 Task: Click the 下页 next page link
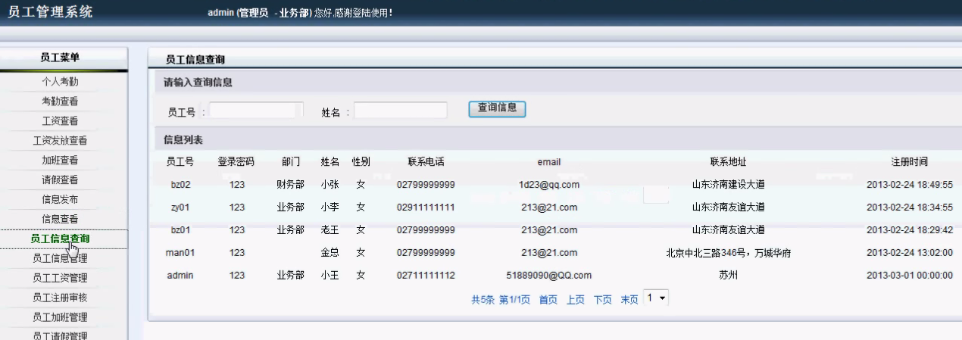602,300
